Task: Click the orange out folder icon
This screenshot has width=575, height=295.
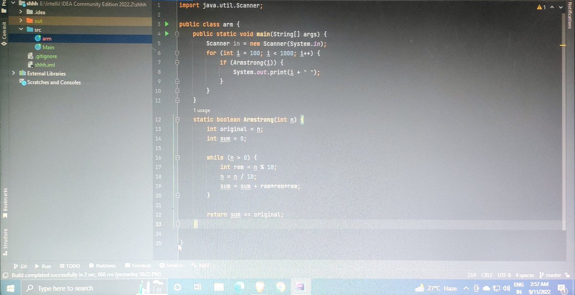Action: pyautogui.click(x=30, y=21)
